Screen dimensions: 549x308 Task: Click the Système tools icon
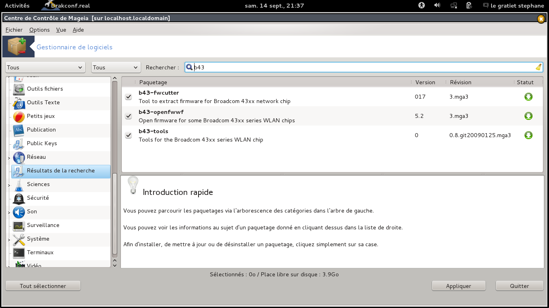(x=19, y=239)
